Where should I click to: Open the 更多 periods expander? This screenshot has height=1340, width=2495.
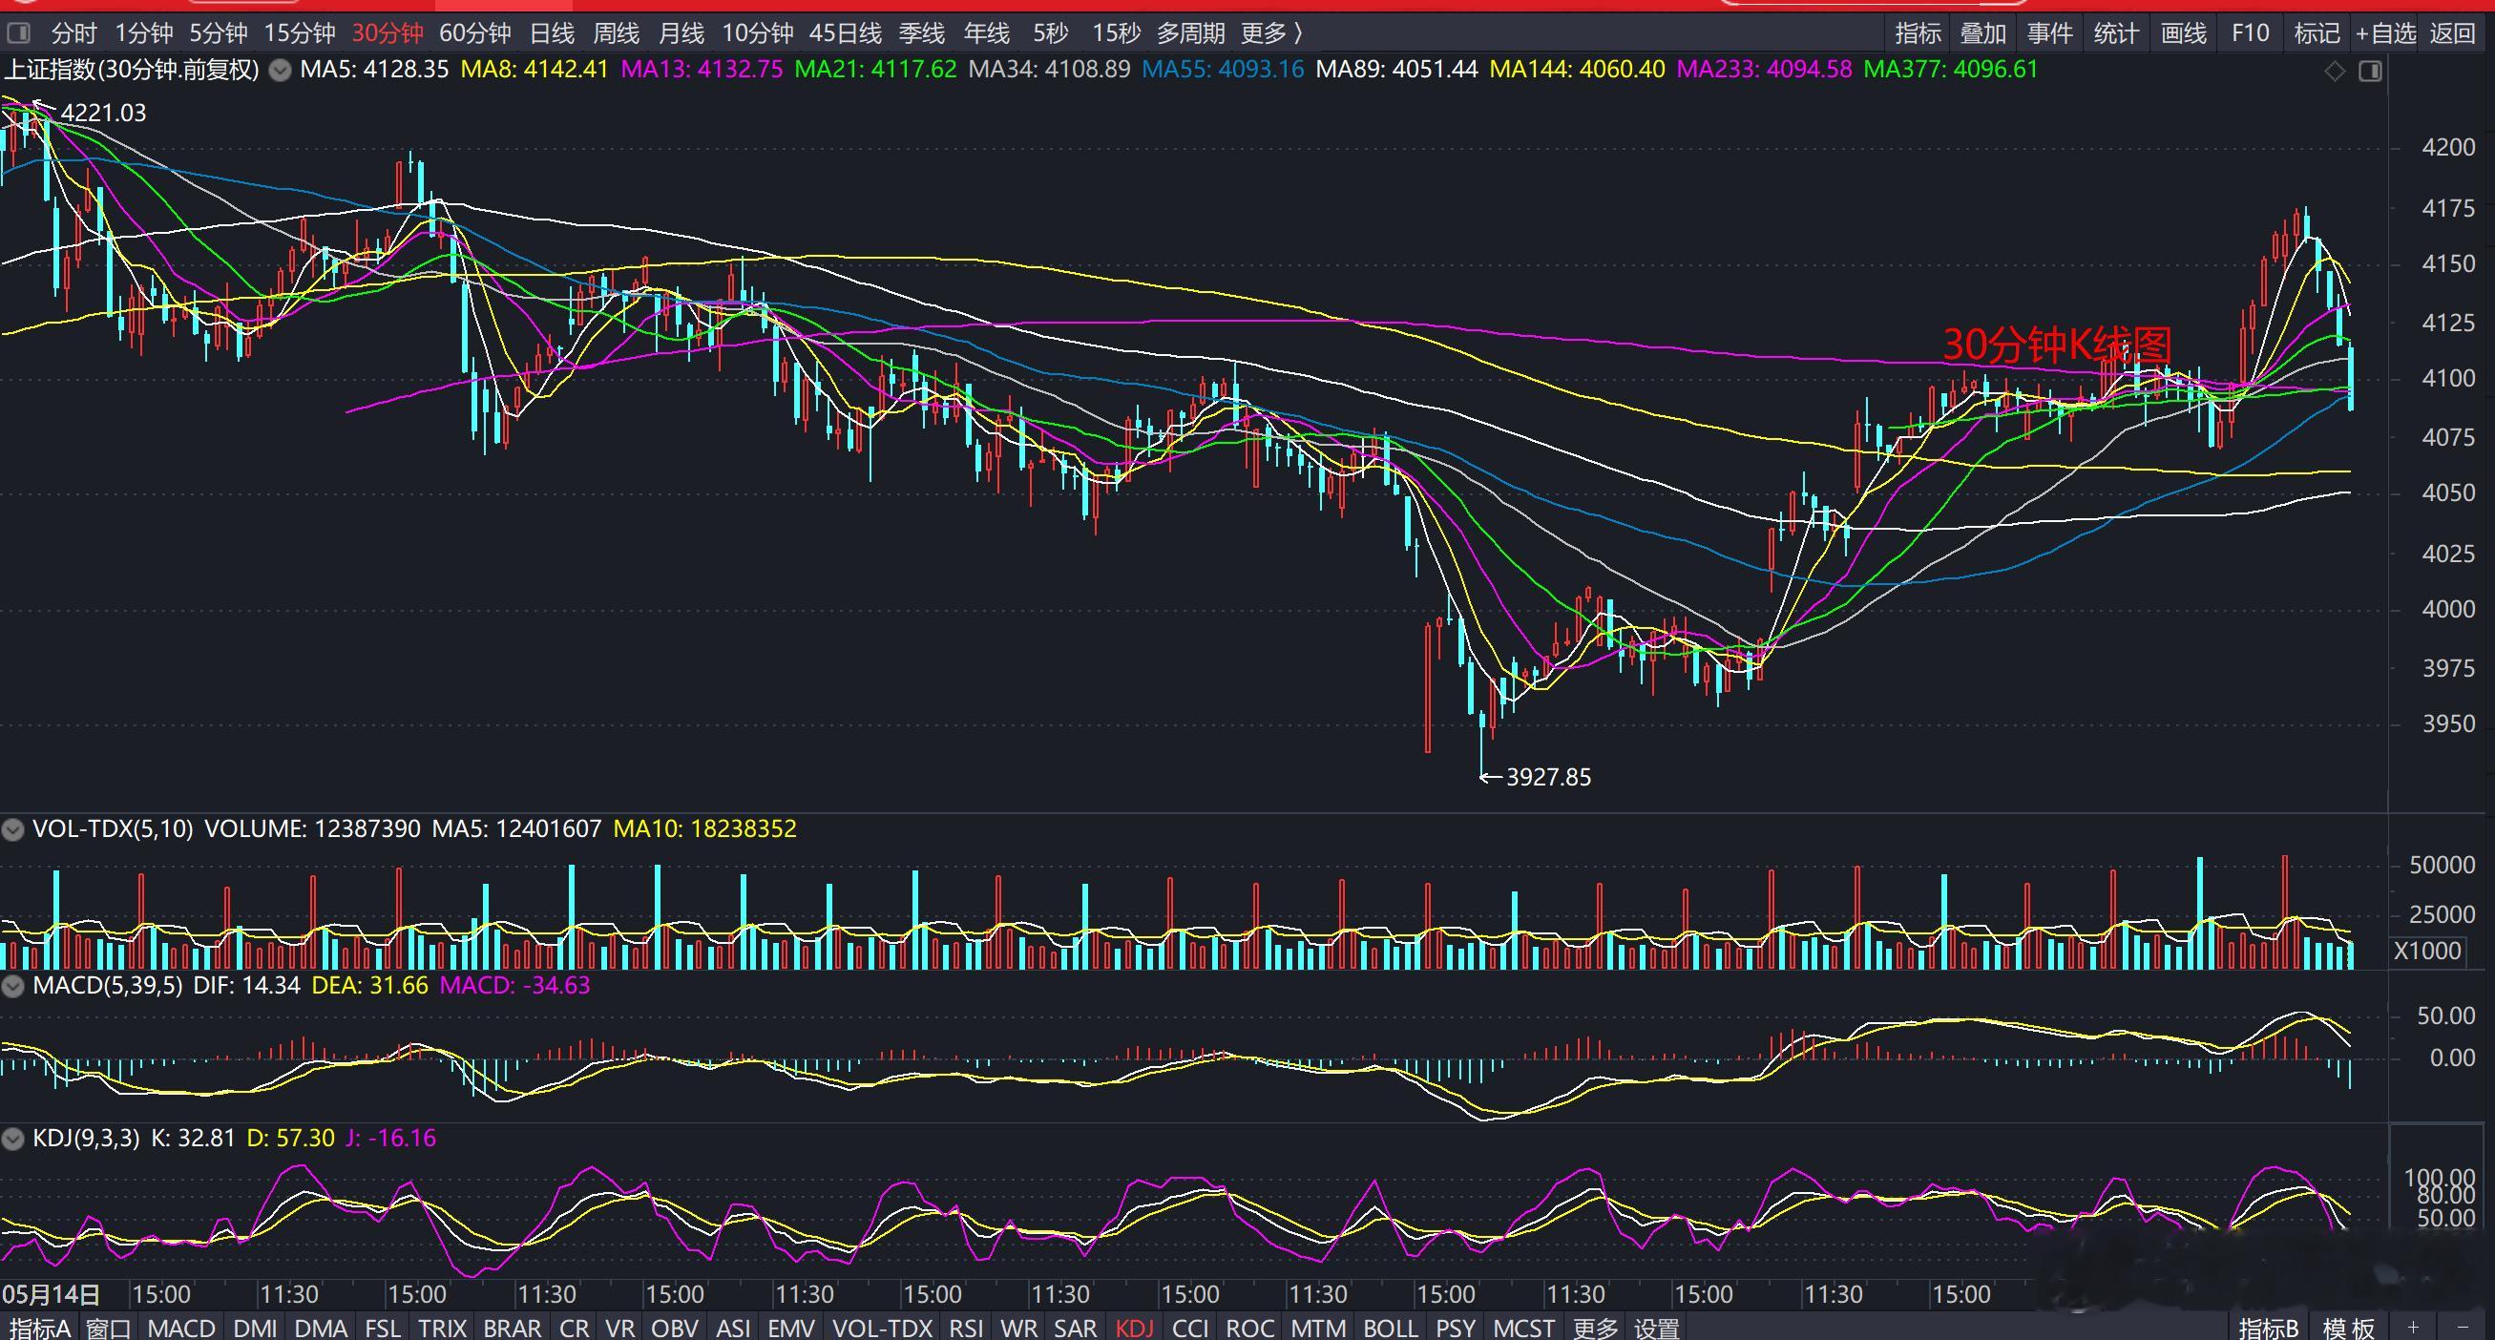coord(1271,32)
